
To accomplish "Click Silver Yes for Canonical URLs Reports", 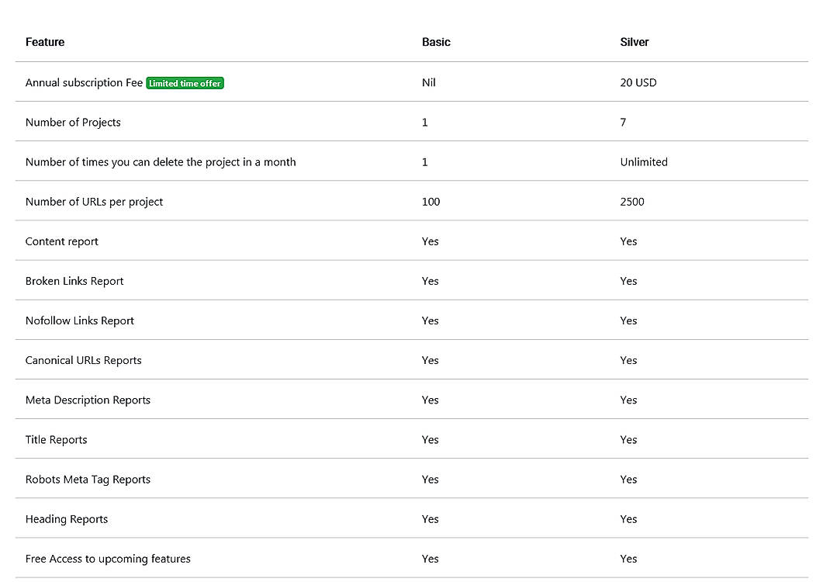I will [628, 361].
